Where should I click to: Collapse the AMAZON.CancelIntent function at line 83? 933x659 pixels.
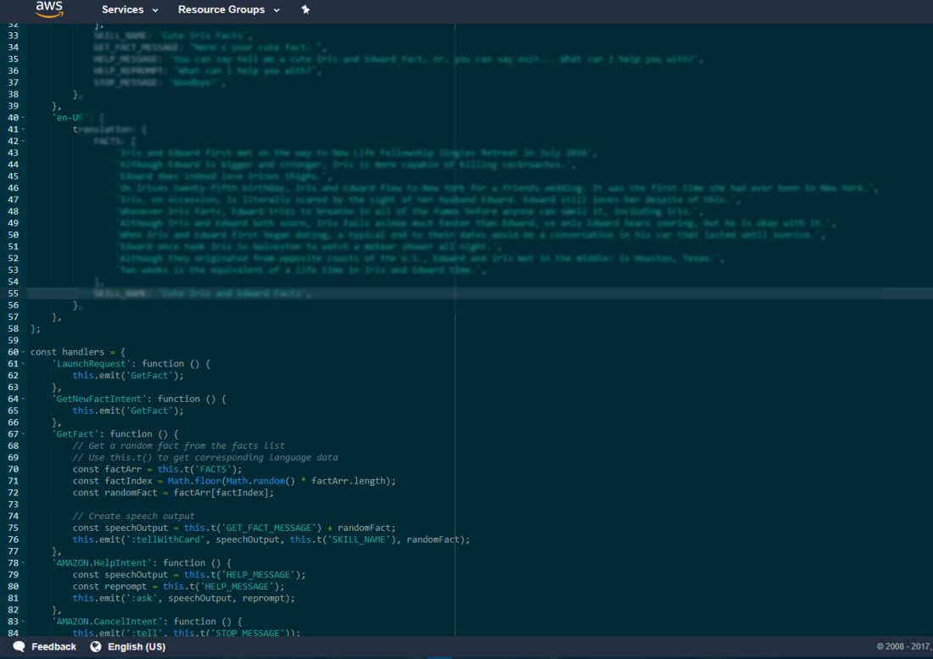[x=23, y=622]
